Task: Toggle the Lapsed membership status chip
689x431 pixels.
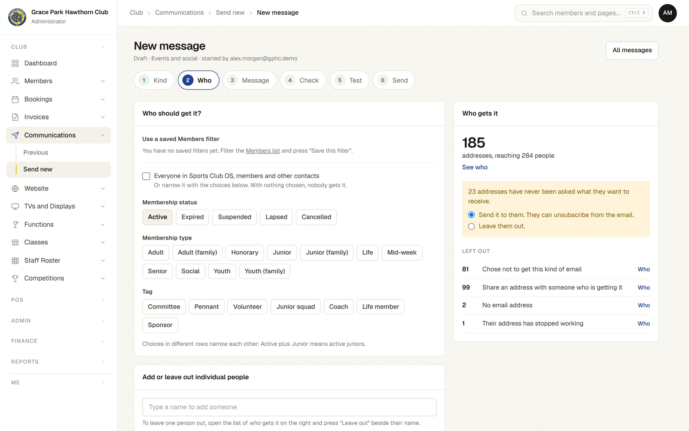Action: (276, 217)
